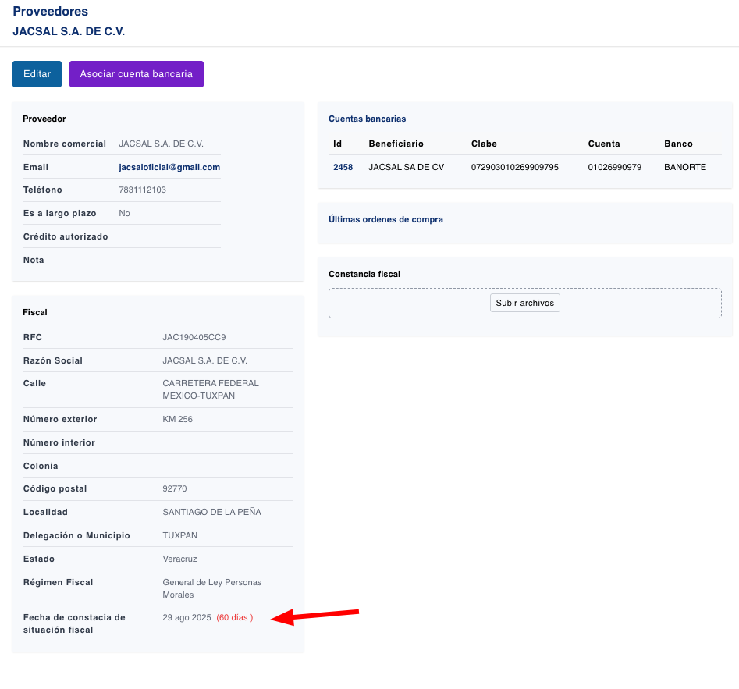Click the Banco column header
Screen dimensions: 739x689
(x=678, y=144)
